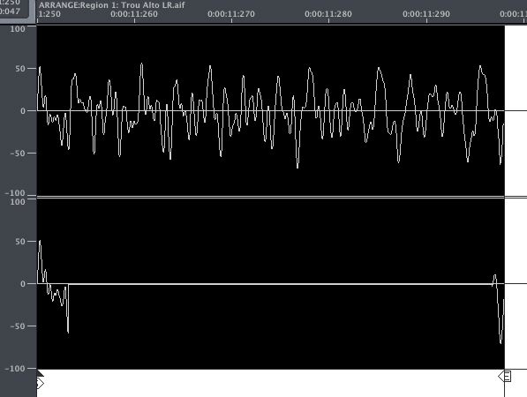Click the -100 mark on lower channel scale

(x=15, y=369)
